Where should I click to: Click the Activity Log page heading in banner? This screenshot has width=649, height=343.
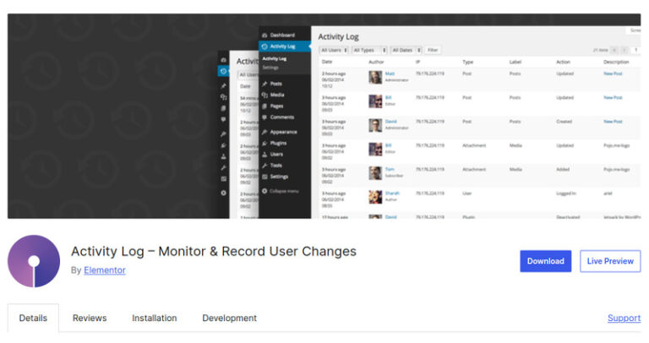(x=338, y=37)
